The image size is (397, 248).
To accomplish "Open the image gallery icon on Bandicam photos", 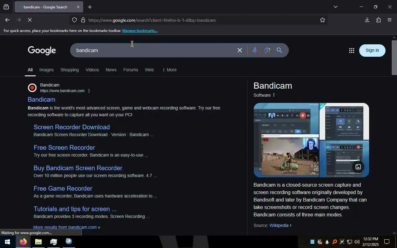I will tap(358, 167).
